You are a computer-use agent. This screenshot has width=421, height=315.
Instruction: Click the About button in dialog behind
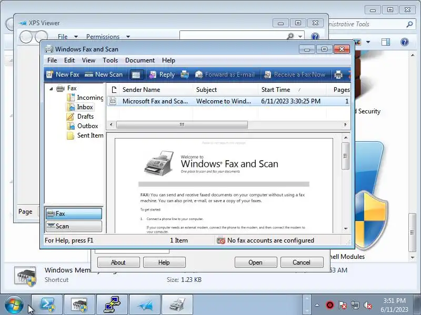pos(118,262)
